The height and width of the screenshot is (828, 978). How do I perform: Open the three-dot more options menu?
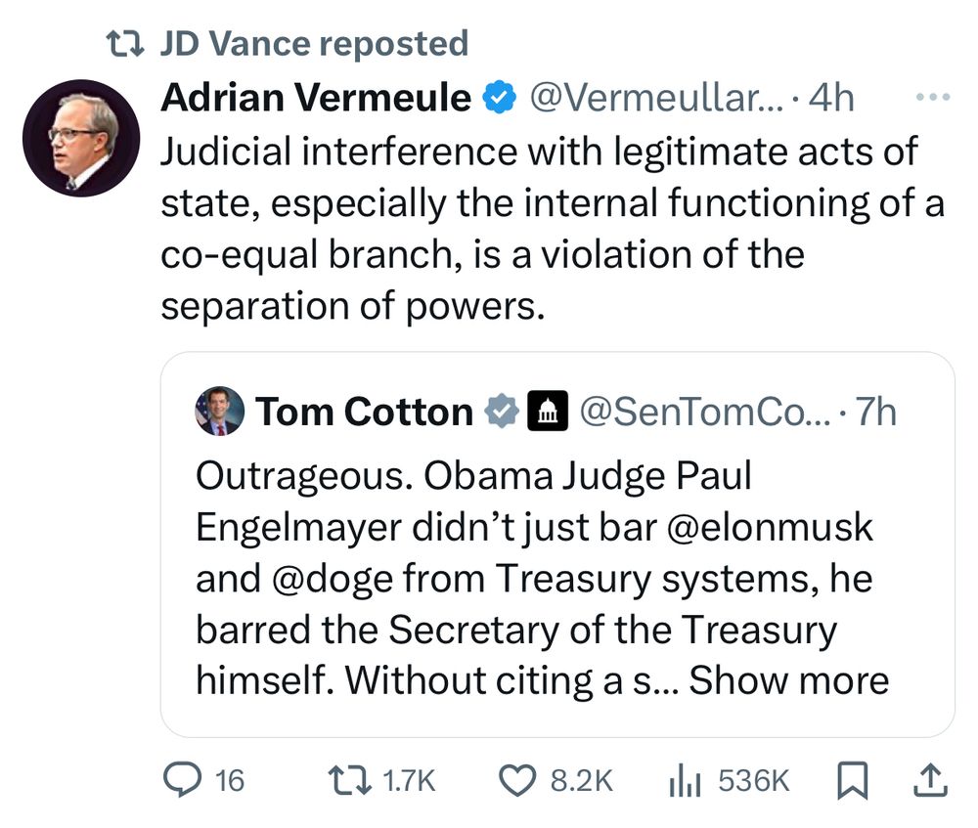coord(933,97)
